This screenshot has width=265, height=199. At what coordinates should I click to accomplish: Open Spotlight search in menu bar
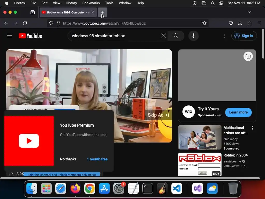pyautogui.click(x=213, y=3)
